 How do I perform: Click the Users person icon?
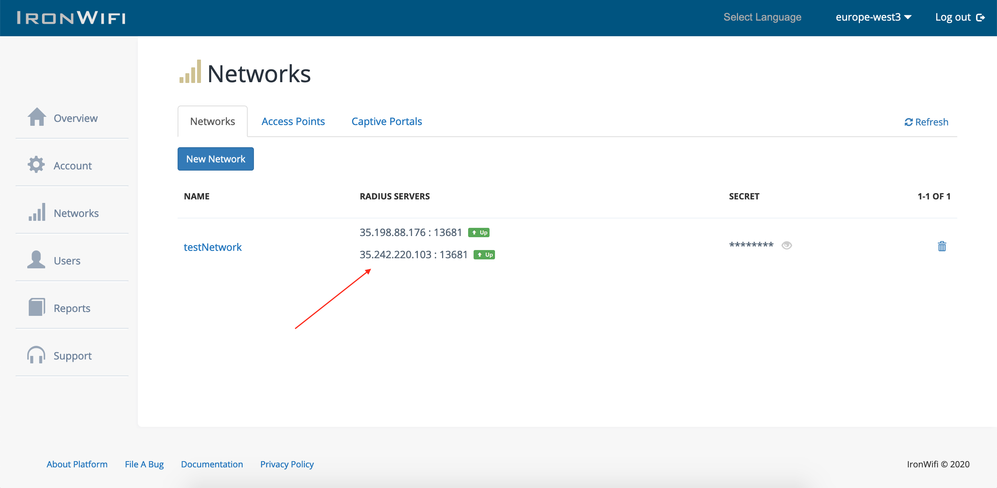[x=36, y=260]
